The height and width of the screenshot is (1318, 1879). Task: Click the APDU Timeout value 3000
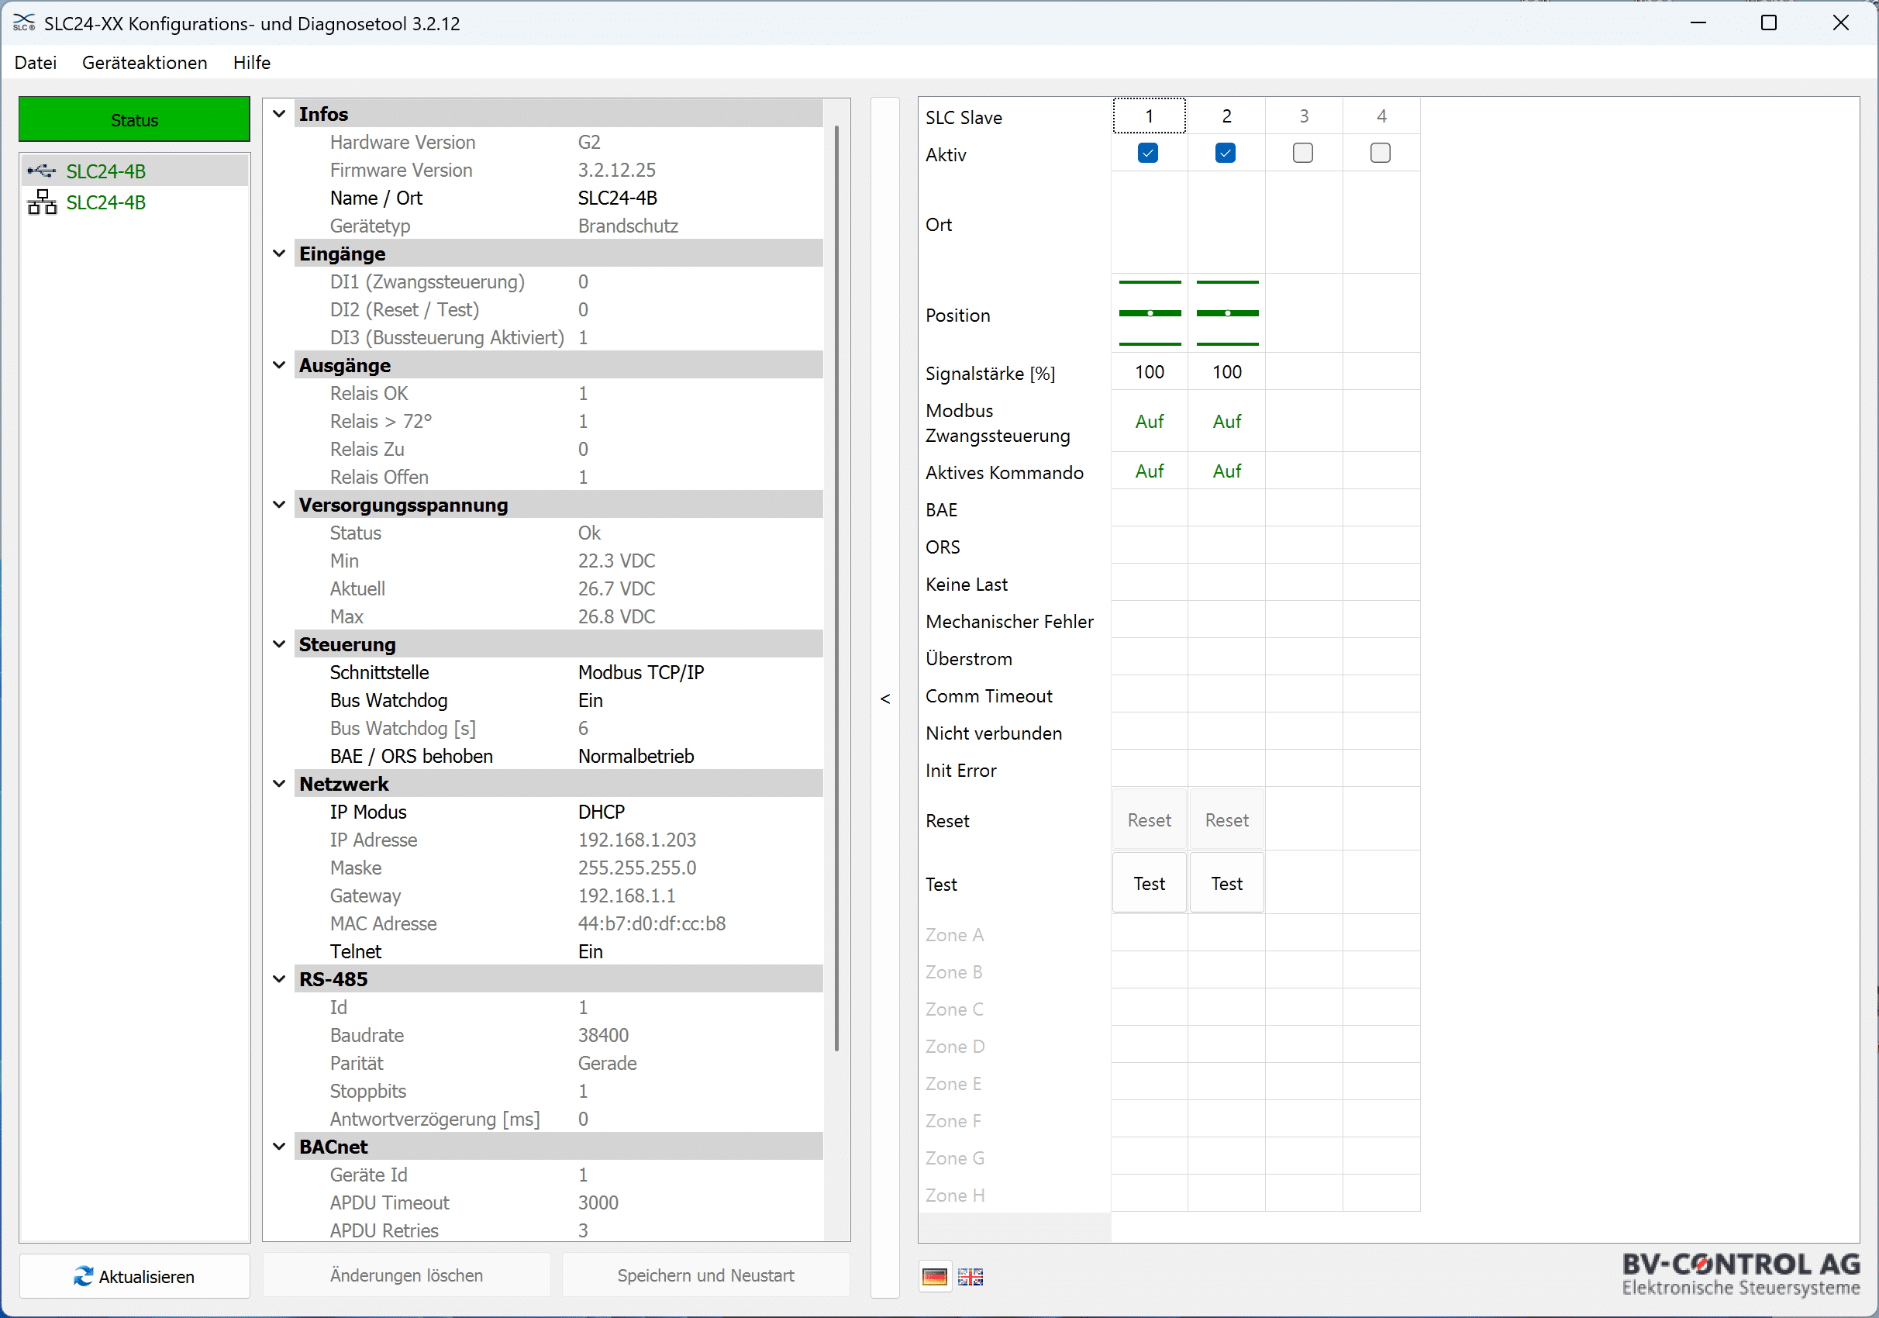(598, 1203)
